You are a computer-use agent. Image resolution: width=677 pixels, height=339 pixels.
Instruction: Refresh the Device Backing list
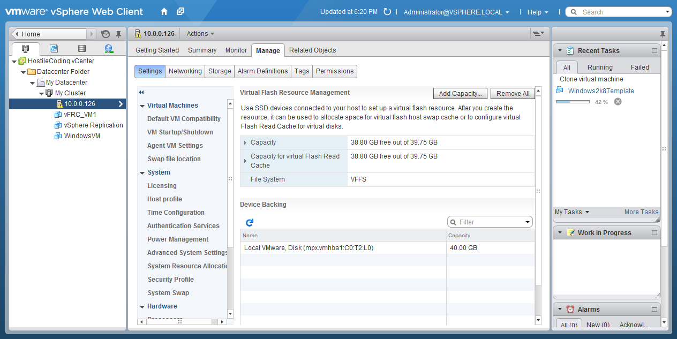click(249, 222)
